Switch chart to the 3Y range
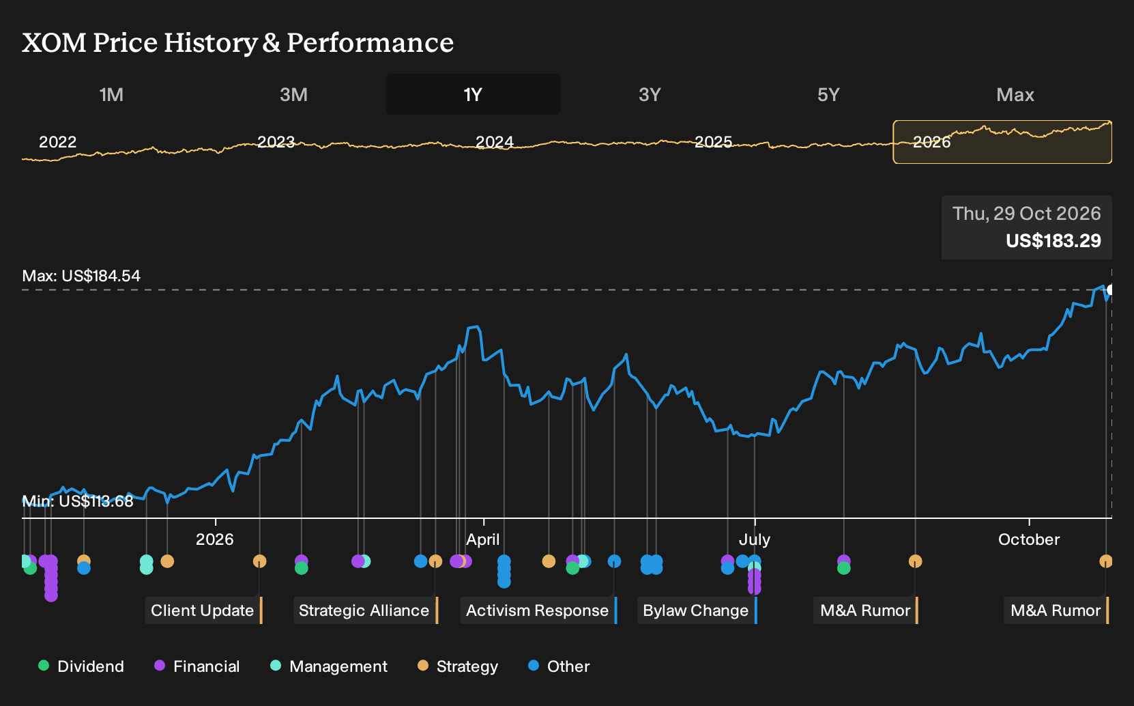 650,94
